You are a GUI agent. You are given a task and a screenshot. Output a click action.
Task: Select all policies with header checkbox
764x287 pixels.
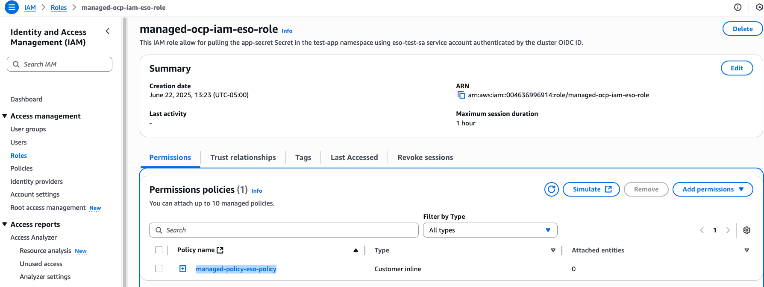(x=159, y=250)
